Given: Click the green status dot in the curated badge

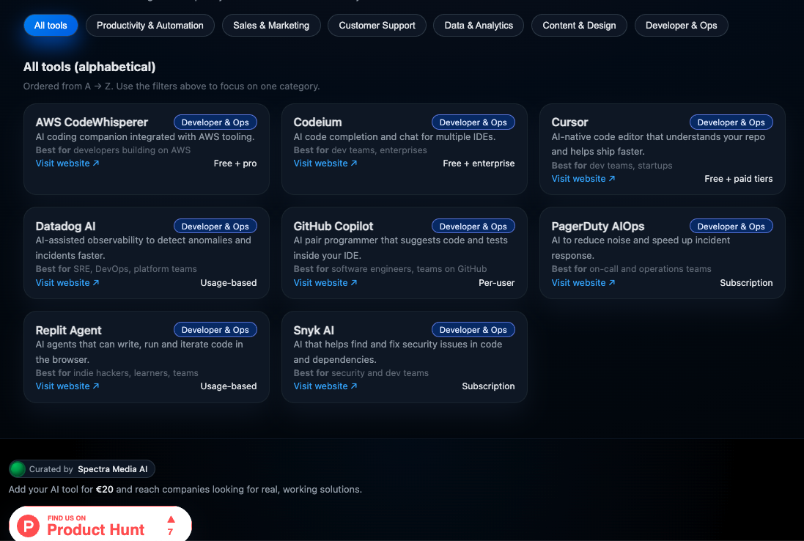Looking at the screenshot, I should click(x=17, y=468).
